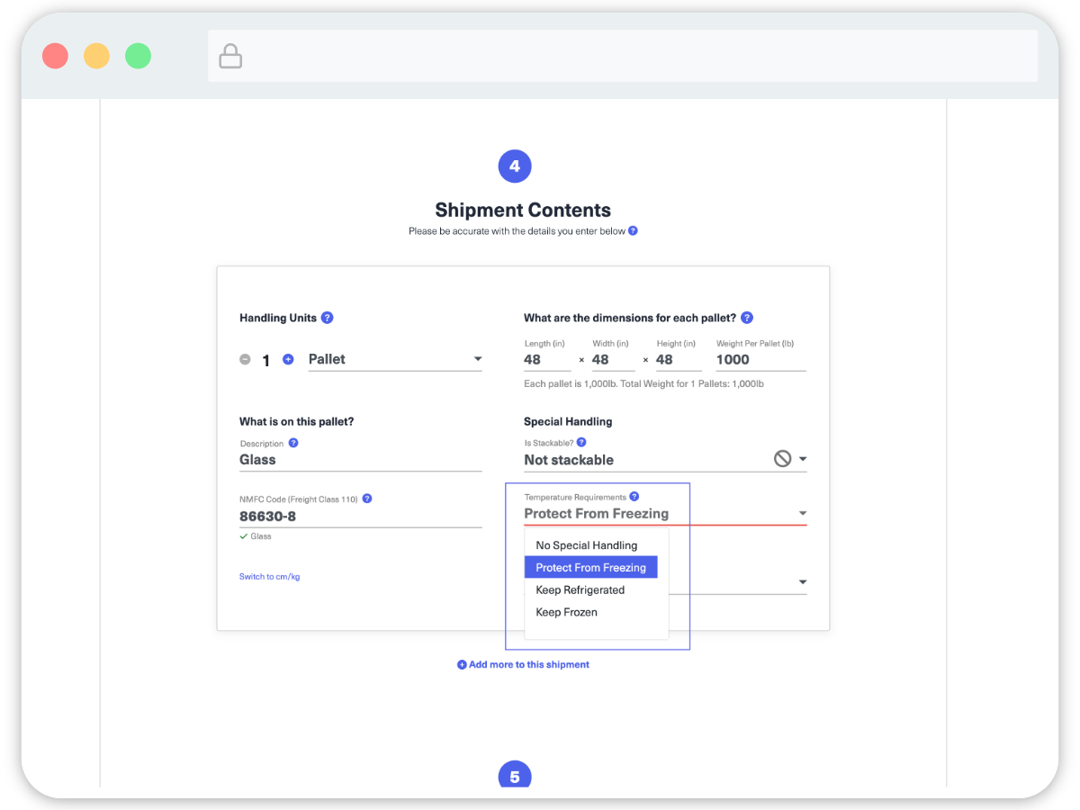
Task: Increase handling units with the plus button
Action: pyautogui.click(x=288, y=359)
